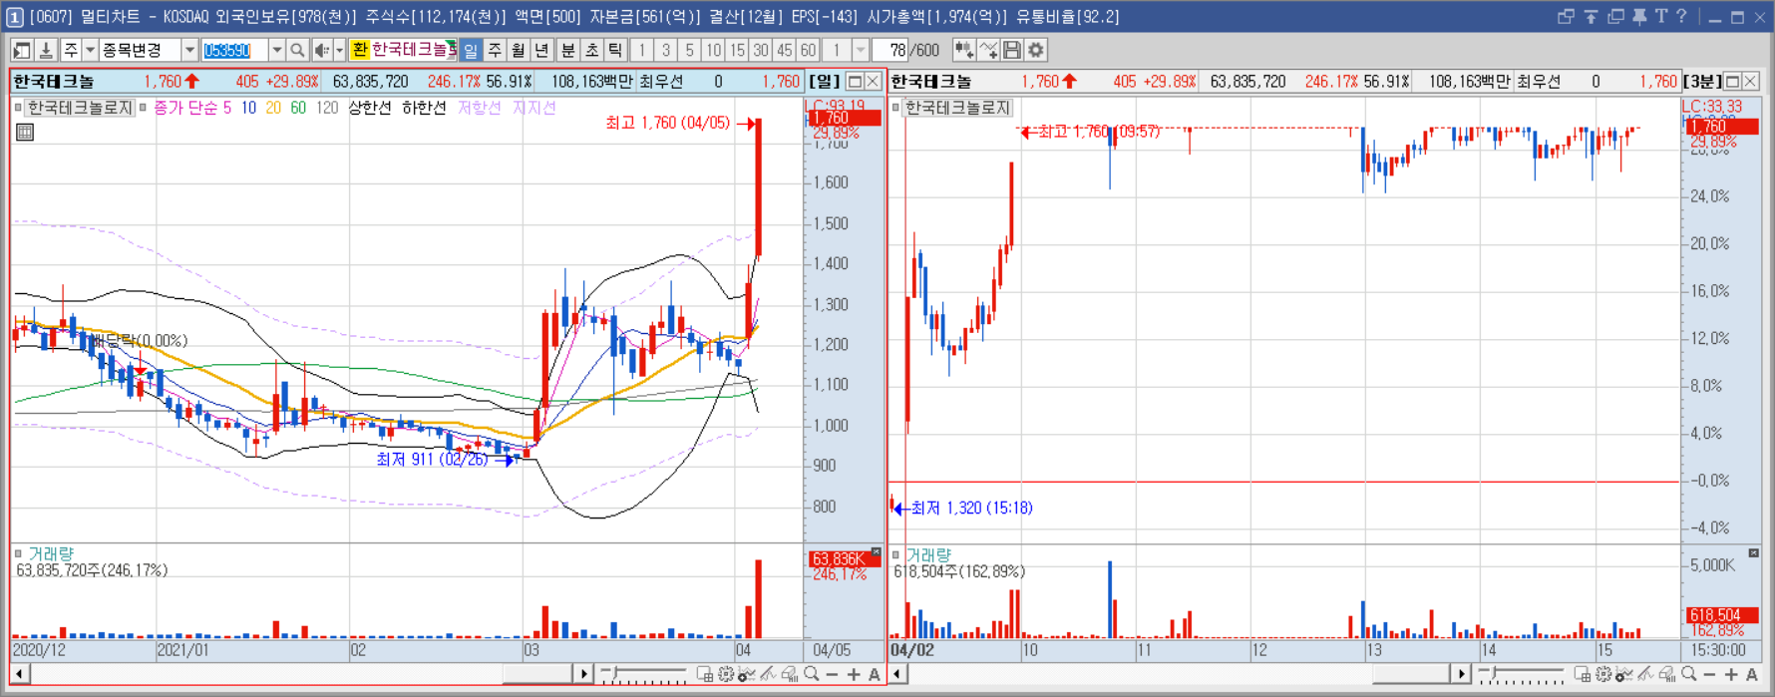Toggle 한국테크놀로지 legend marker in daily chart
1775x697 pixels.
[x=18, y=108]
